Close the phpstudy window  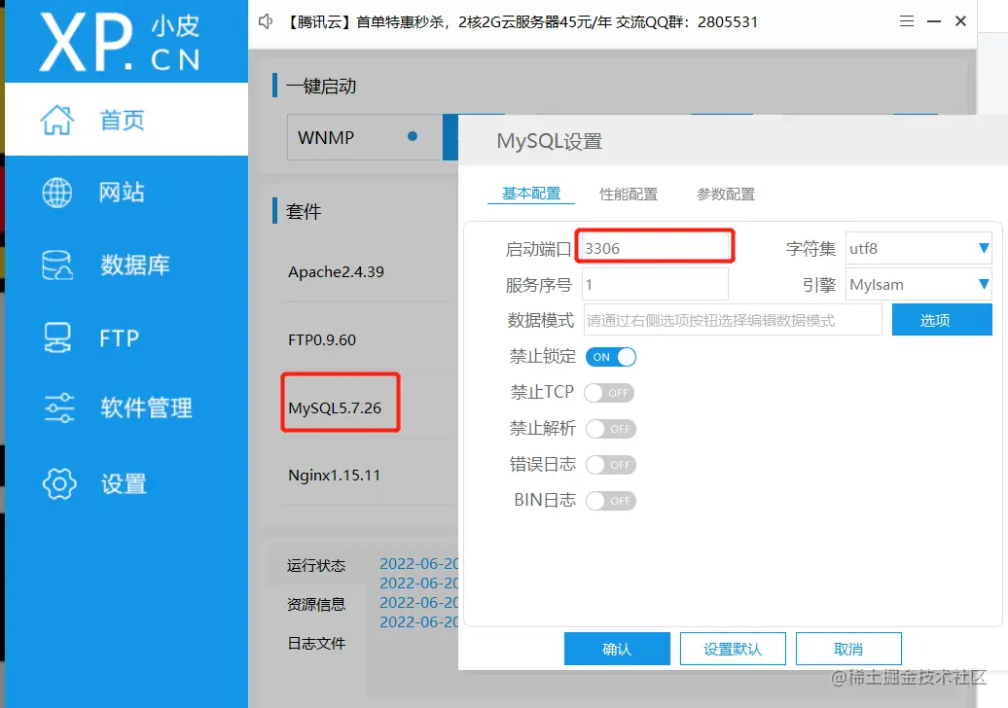[961, 21]
